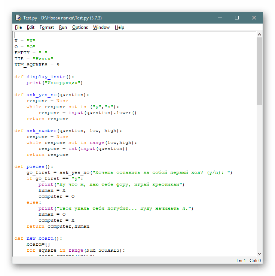Click the computer = X line

point(56,220)
